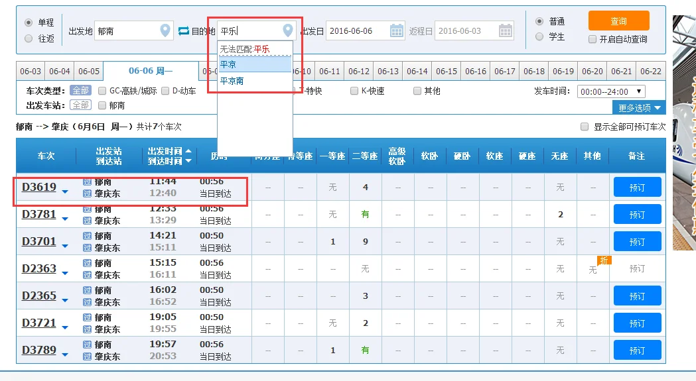The image size is (696, 381).
Task: Select 普通 ticket type radio
Action: (x=539, y=21)
